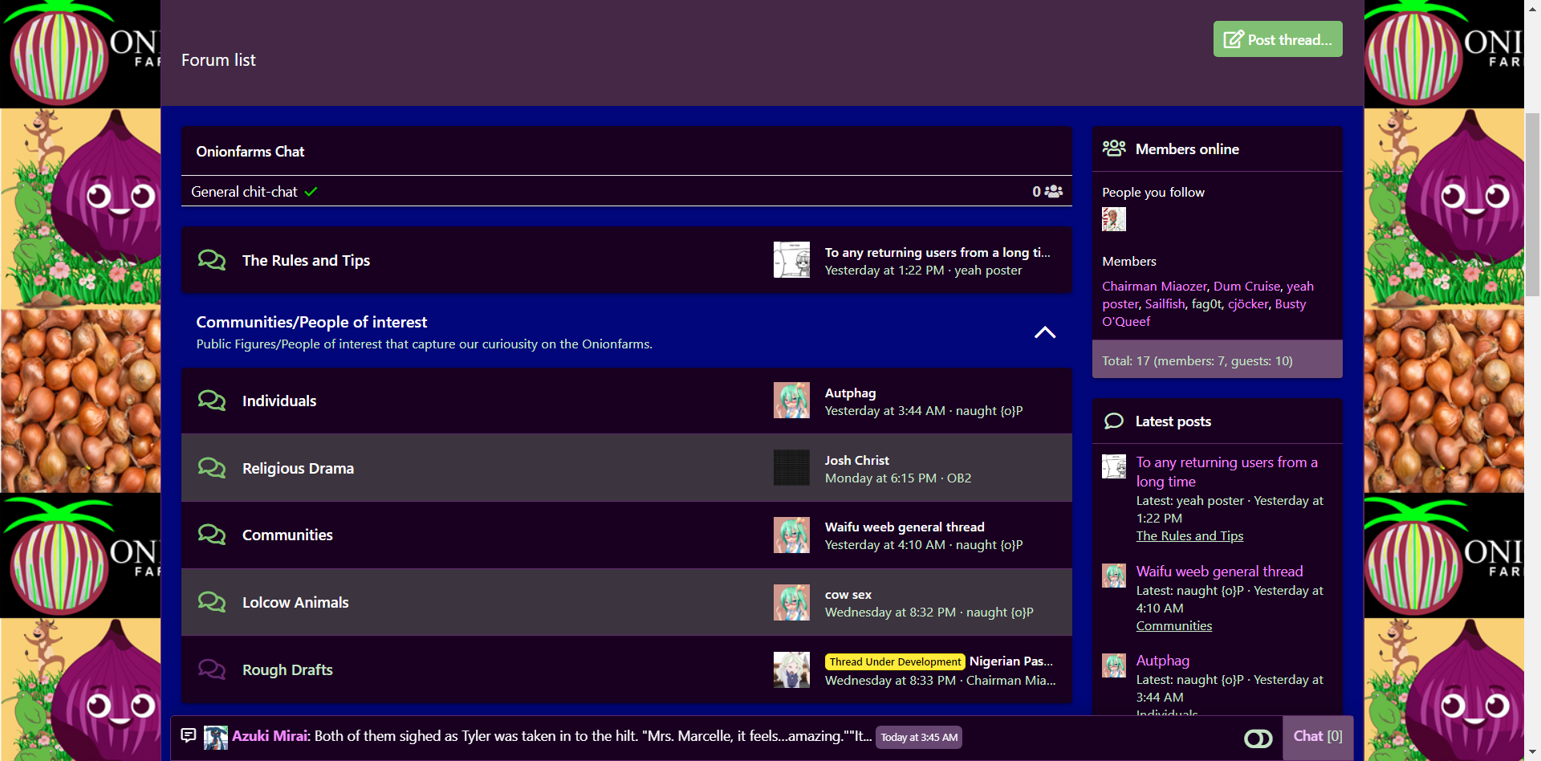Click the Thread Under Development label
Screen dimensions: 1541x761
pos(895,662)
